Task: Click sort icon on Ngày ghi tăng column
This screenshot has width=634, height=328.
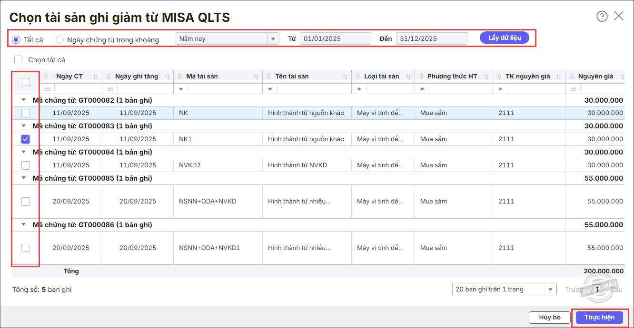Action: click(x=167, y=77)
